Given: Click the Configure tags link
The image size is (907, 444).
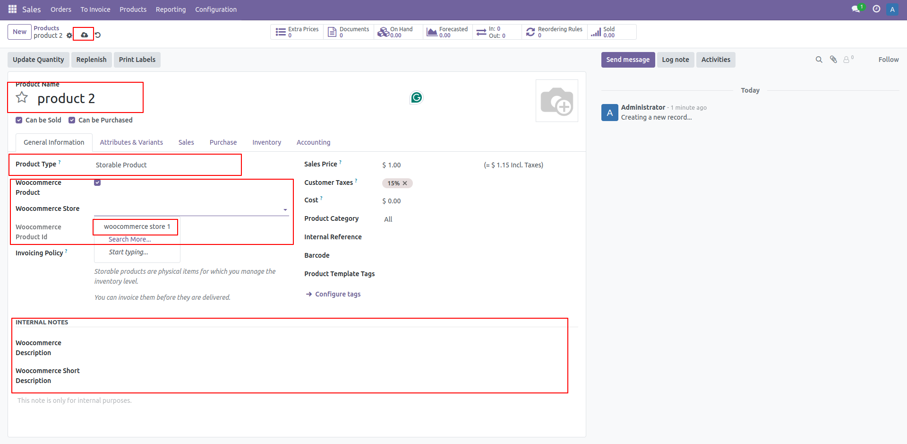Looking at the screenshot, I should point(337,294).
